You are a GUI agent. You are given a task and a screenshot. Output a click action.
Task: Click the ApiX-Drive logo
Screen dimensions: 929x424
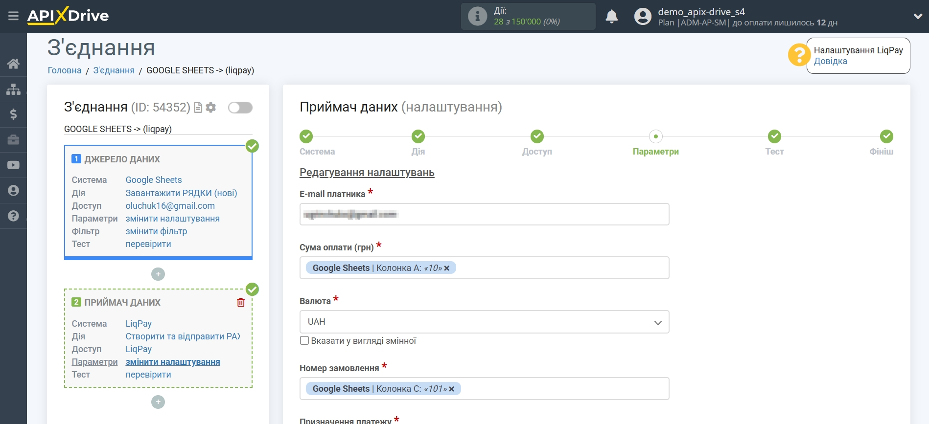tap(68, 16)
